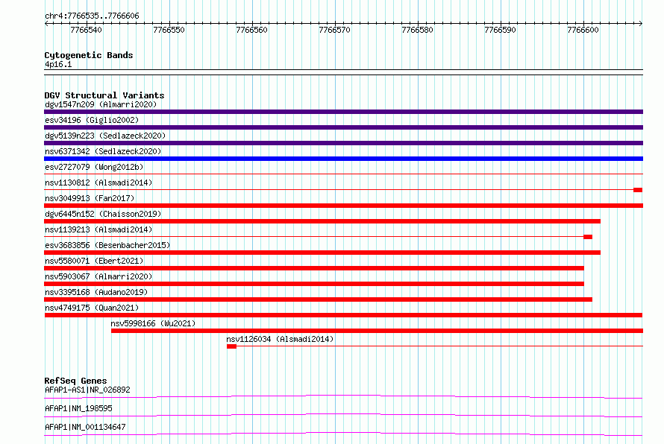
Task: Click ruler position 7766550
Action: (169, 30)
